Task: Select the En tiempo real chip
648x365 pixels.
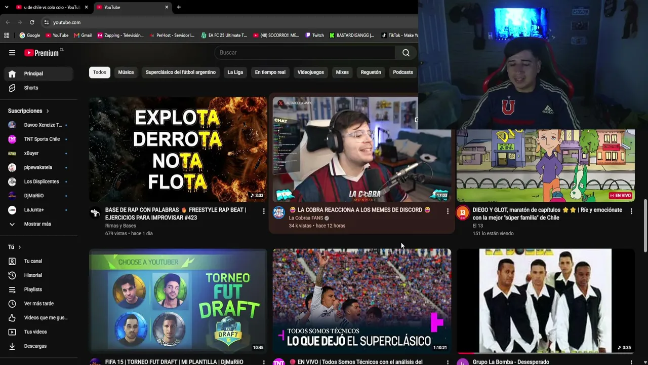Action: [270, 72]
